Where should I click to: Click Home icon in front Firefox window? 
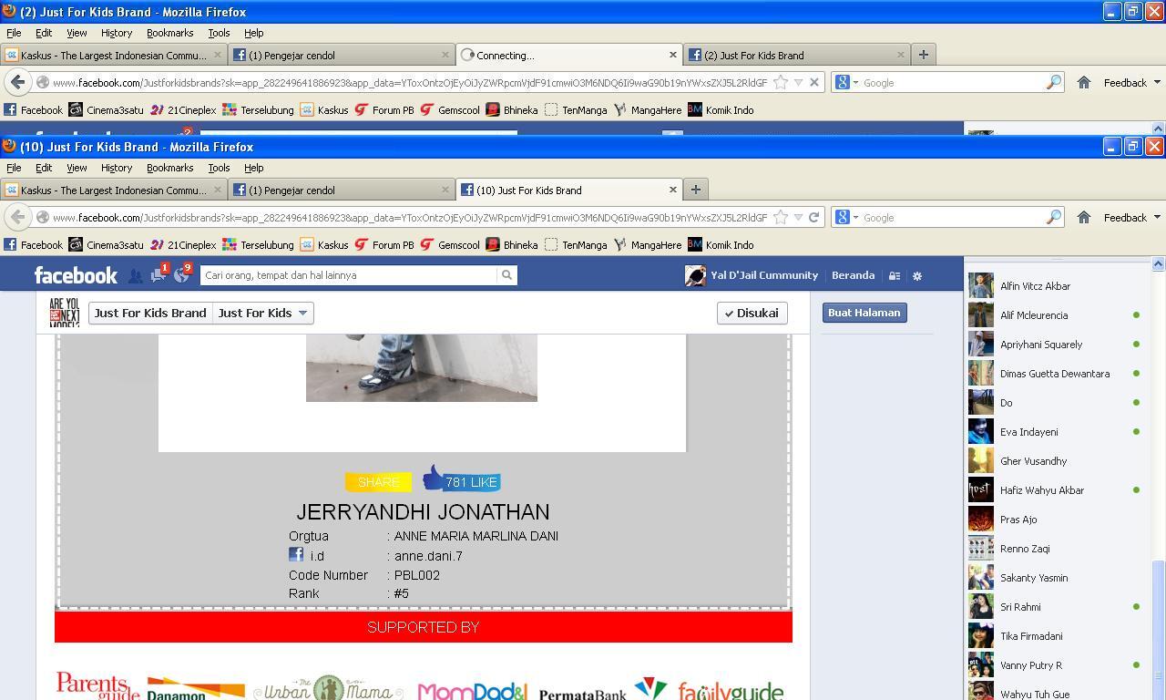tap(1084, 217)
